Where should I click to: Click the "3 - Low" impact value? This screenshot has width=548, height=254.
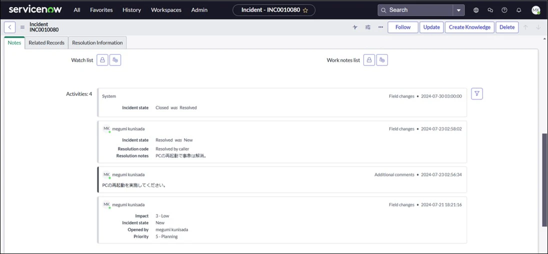click(x=162, y=216)
